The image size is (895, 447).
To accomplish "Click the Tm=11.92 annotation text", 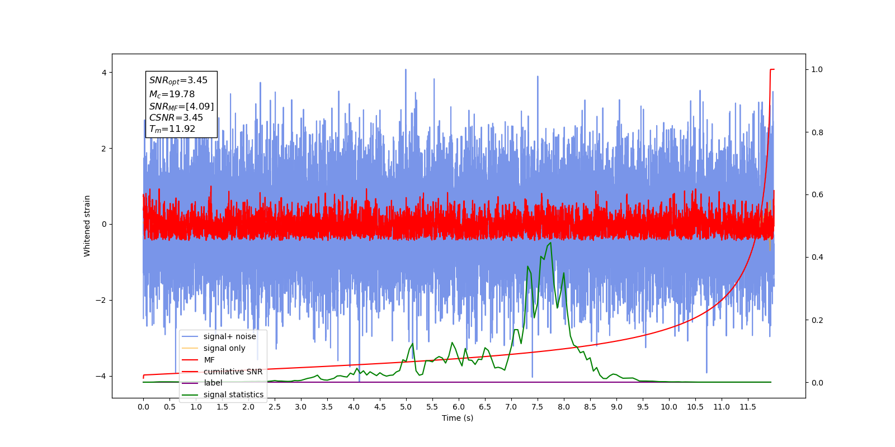I will (x=172, y=129).
